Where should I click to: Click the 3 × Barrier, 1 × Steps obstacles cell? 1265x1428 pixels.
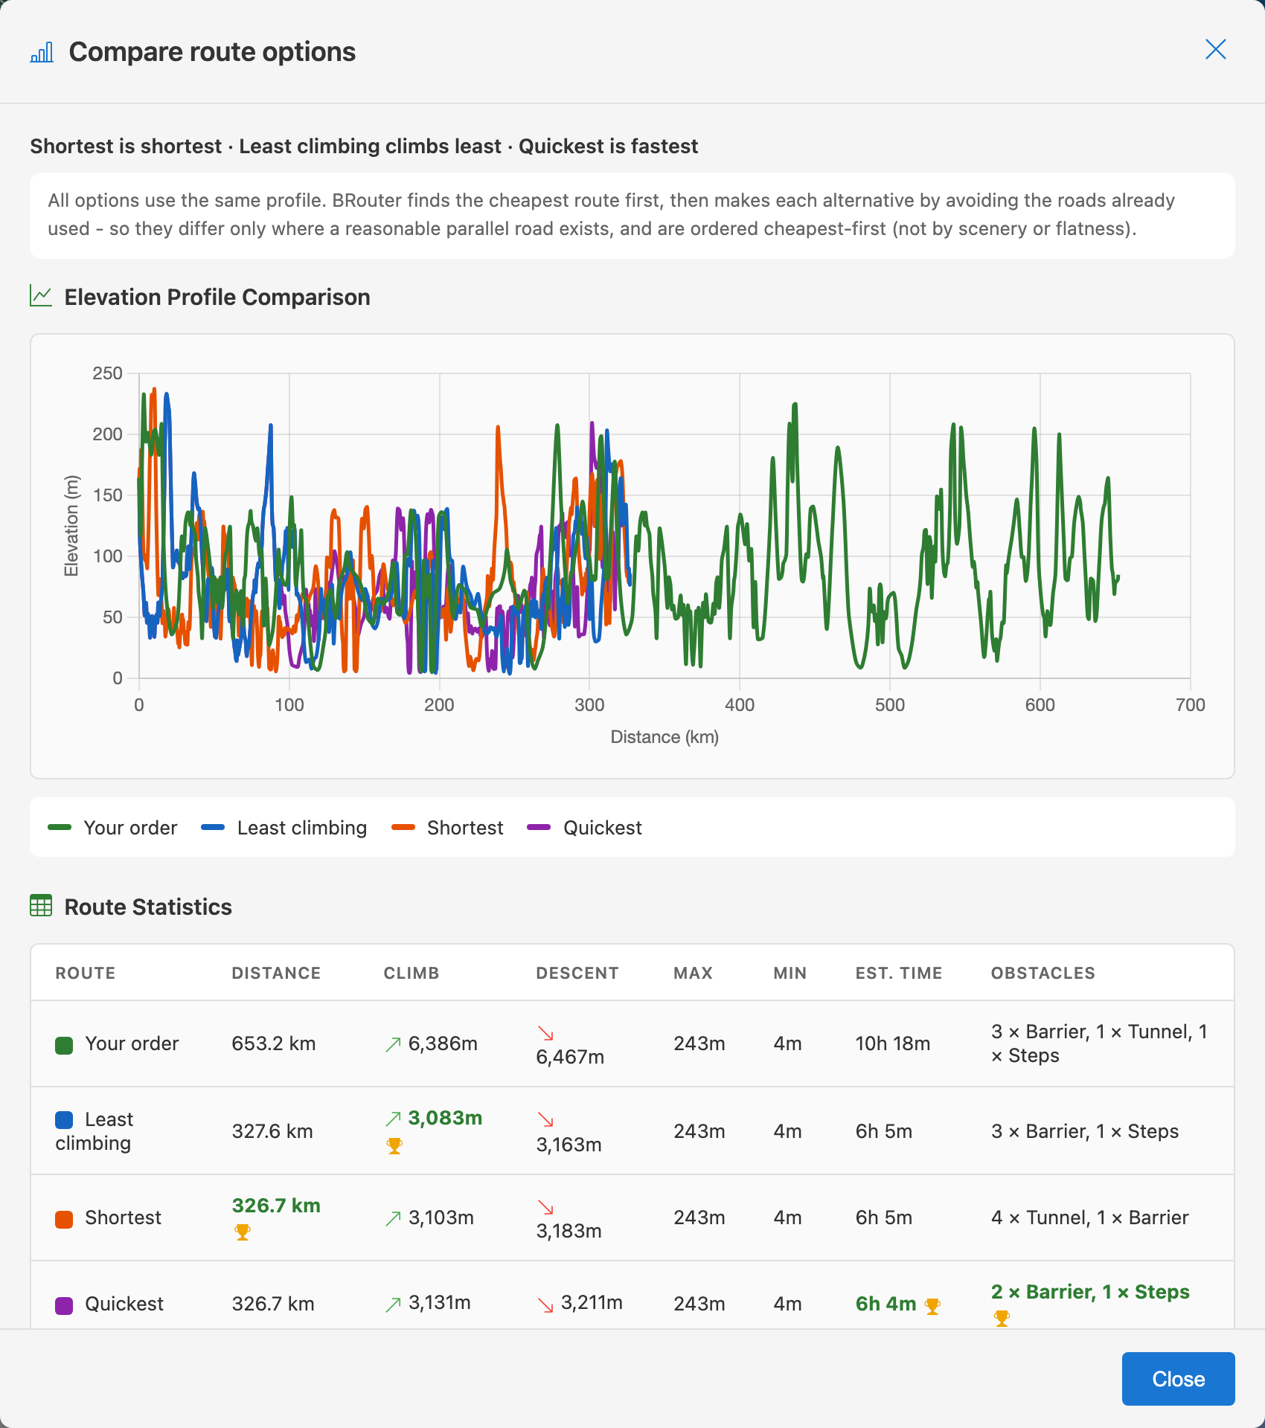pyautogui.click(x=1085, y=1131)
